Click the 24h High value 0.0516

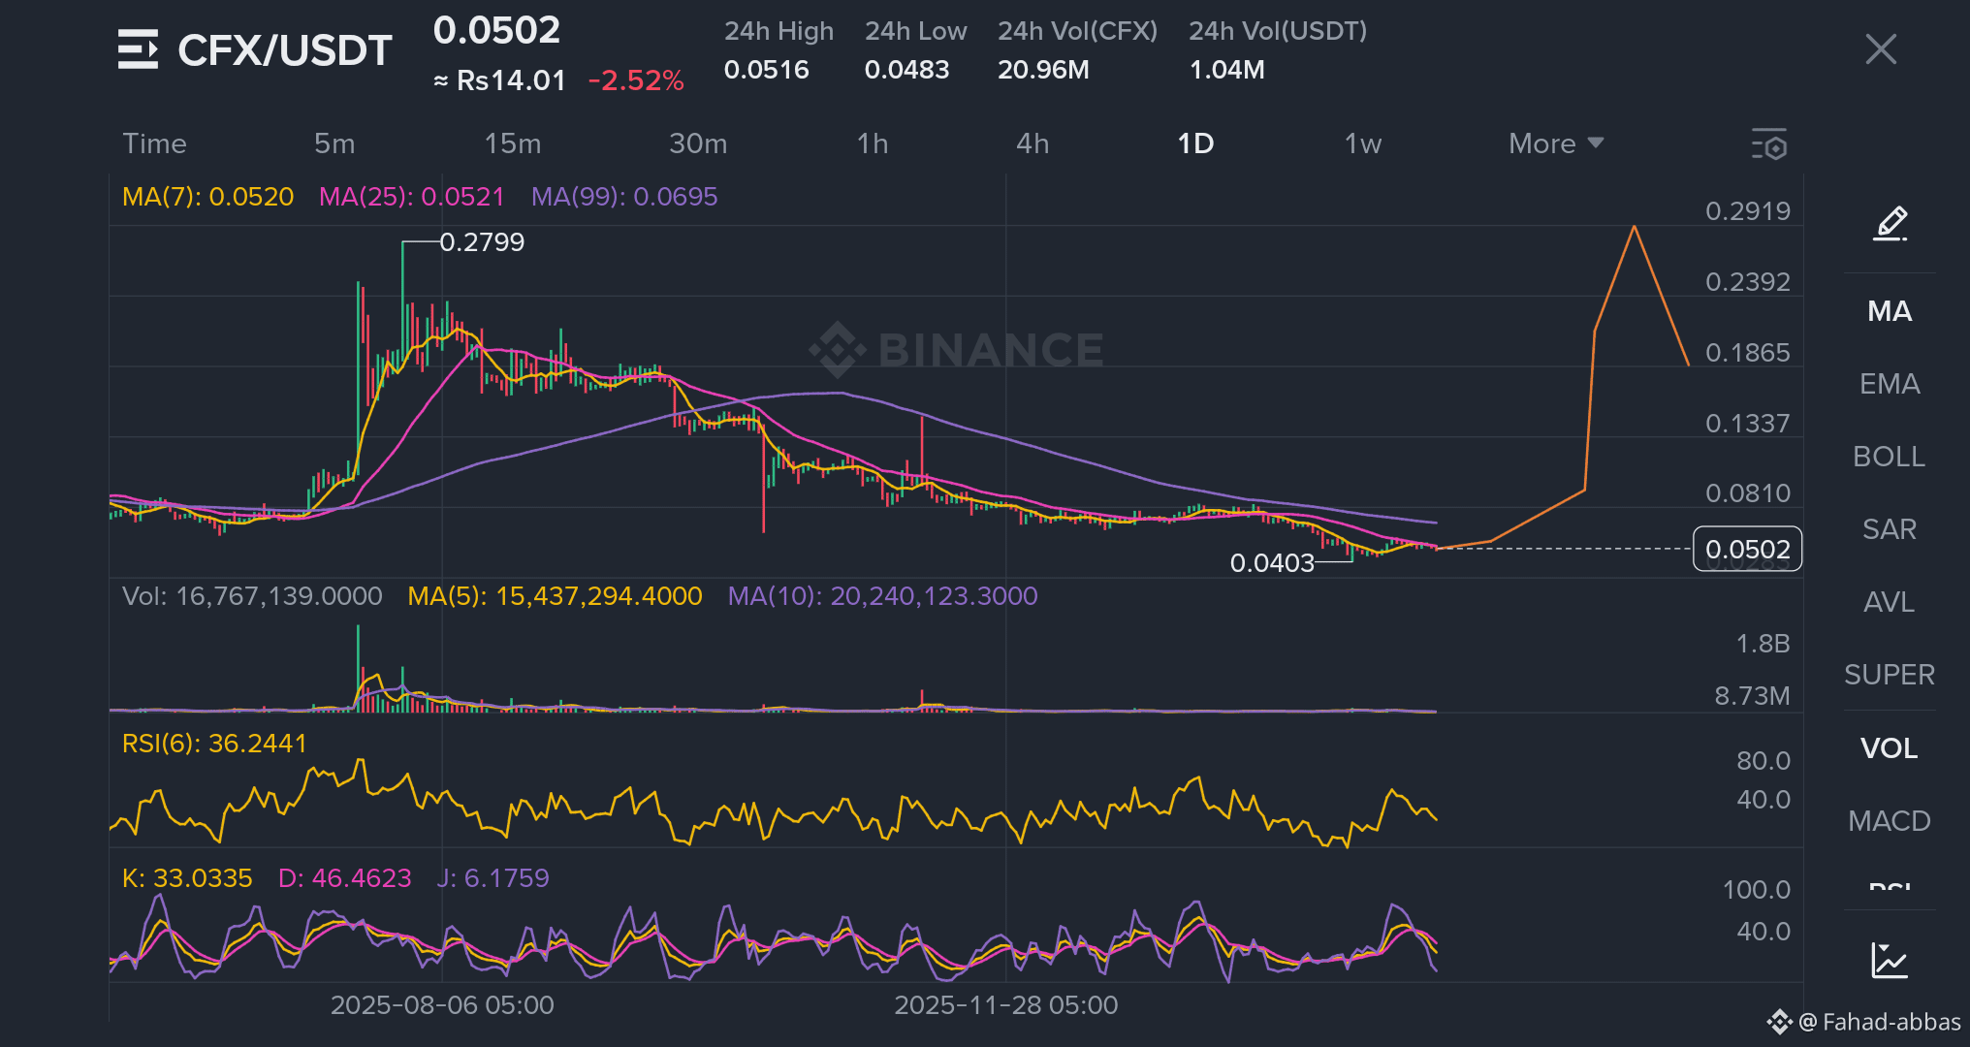tap(766, 70)
